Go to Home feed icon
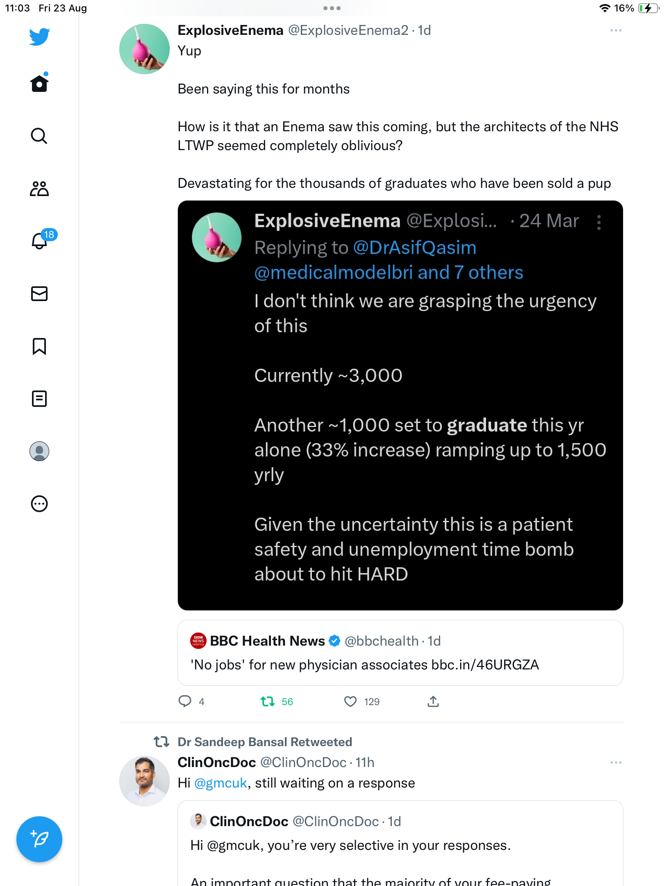The image size is (664, 886). [x=39, y=83]
